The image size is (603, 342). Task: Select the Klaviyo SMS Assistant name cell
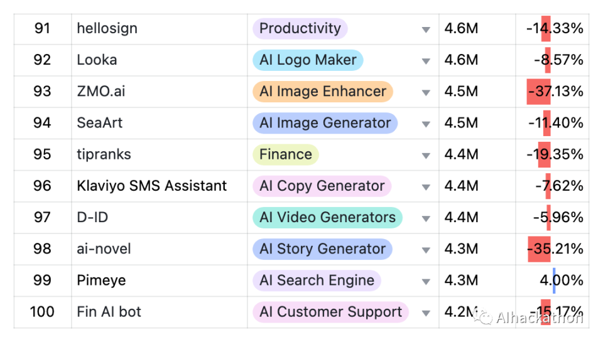point(151,186)
